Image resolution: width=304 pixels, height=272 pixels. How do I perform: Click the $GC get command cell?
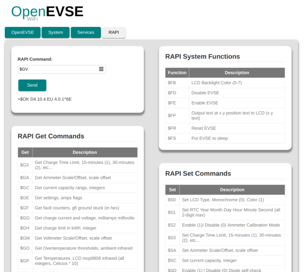point(25,188)
